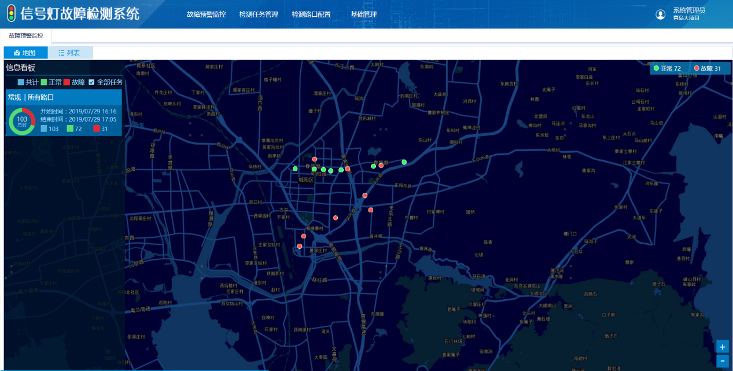Toggle the 全部任务 checkbox
Screen dimensions: 733x371
91,82
